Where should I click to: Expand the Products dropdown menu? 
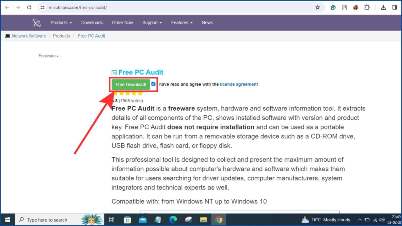pyautogui.click(x=61, y=23)
